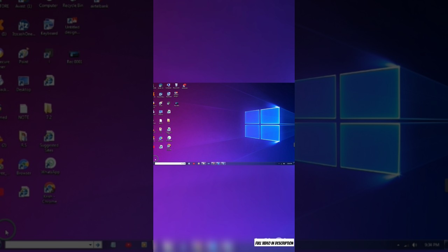Image resolution: width=448 pixels, height=252 pixels.
Task: Open the Avast (1) shortcut in the sharp center desktop
Action: pos(161,86)
